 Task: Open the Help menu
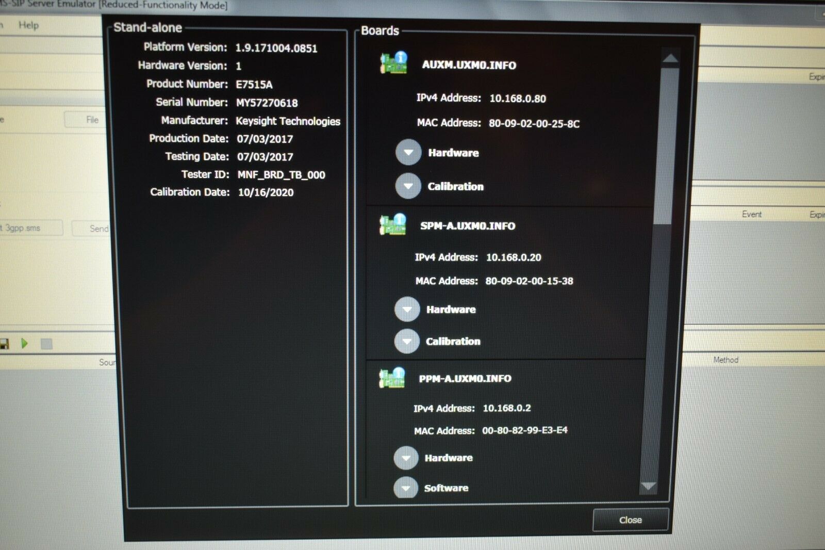tap(28, 25)
